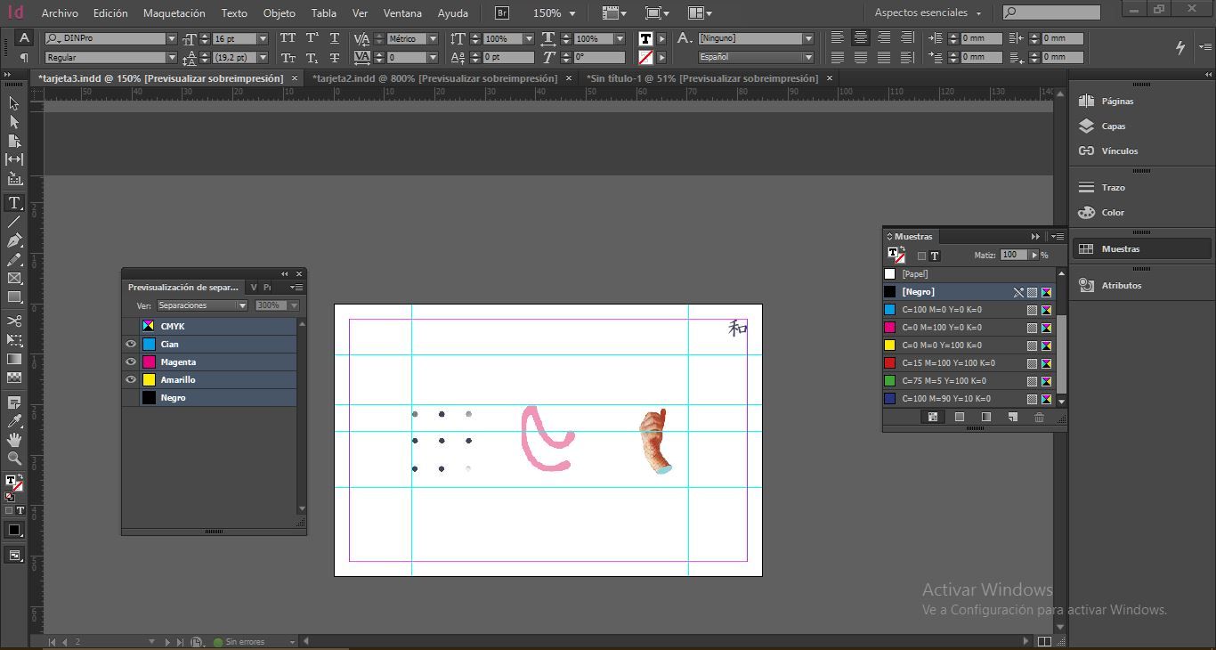Expand the Aspectos esenciales workspace dropdown
This screenshot has height=650, width=1216.
[928, 13]
